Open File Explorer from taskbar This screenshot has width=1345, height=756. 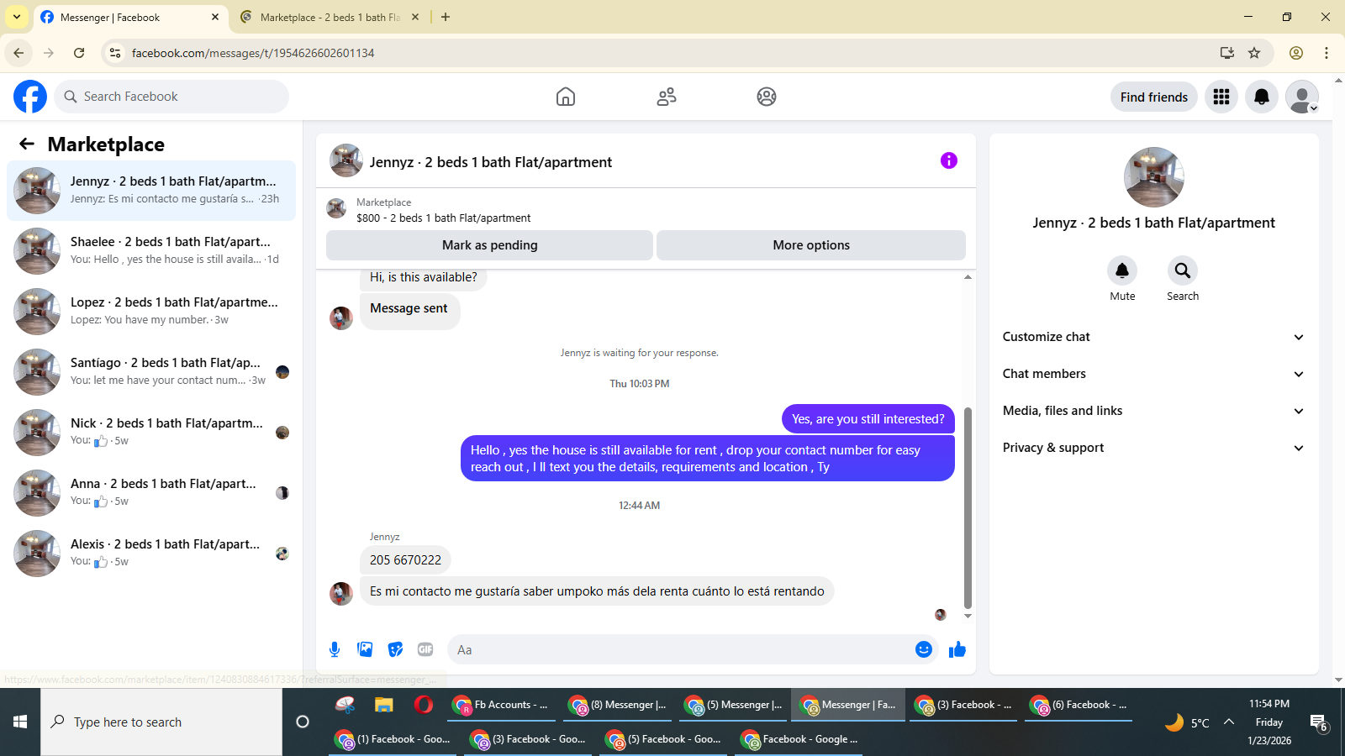384,705
